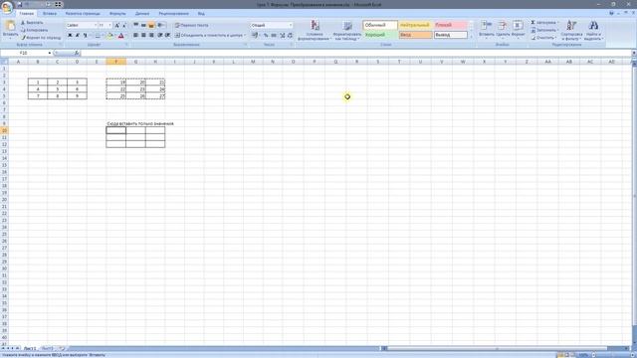Click the accounting currency format icon
Viewport: 637px width, 358px height.
point(256,36)
